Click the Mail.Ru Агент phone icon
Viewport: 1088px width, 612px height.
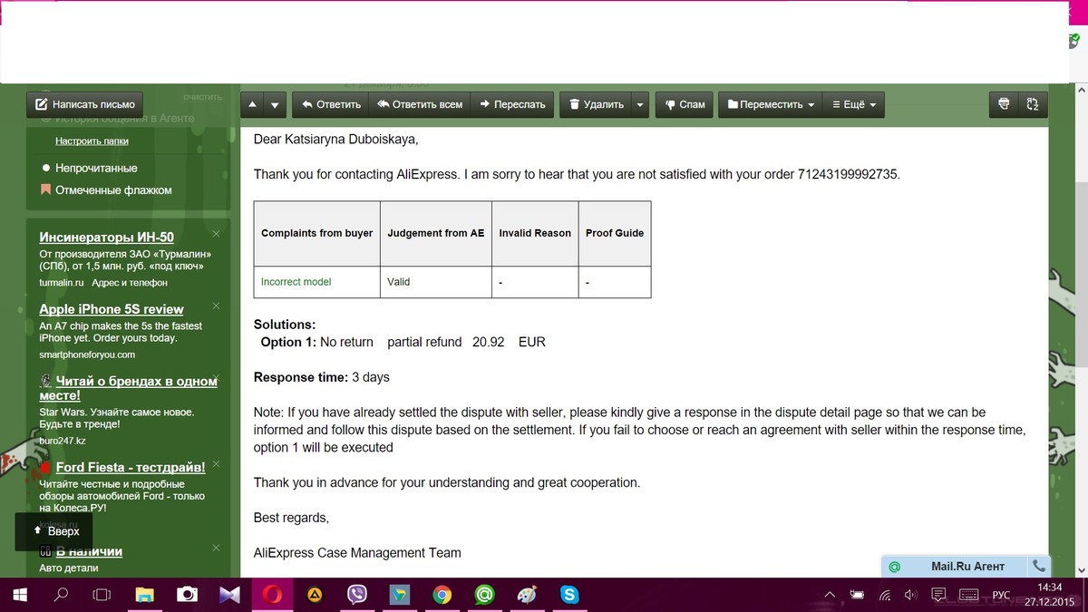tap(1038, 567)
